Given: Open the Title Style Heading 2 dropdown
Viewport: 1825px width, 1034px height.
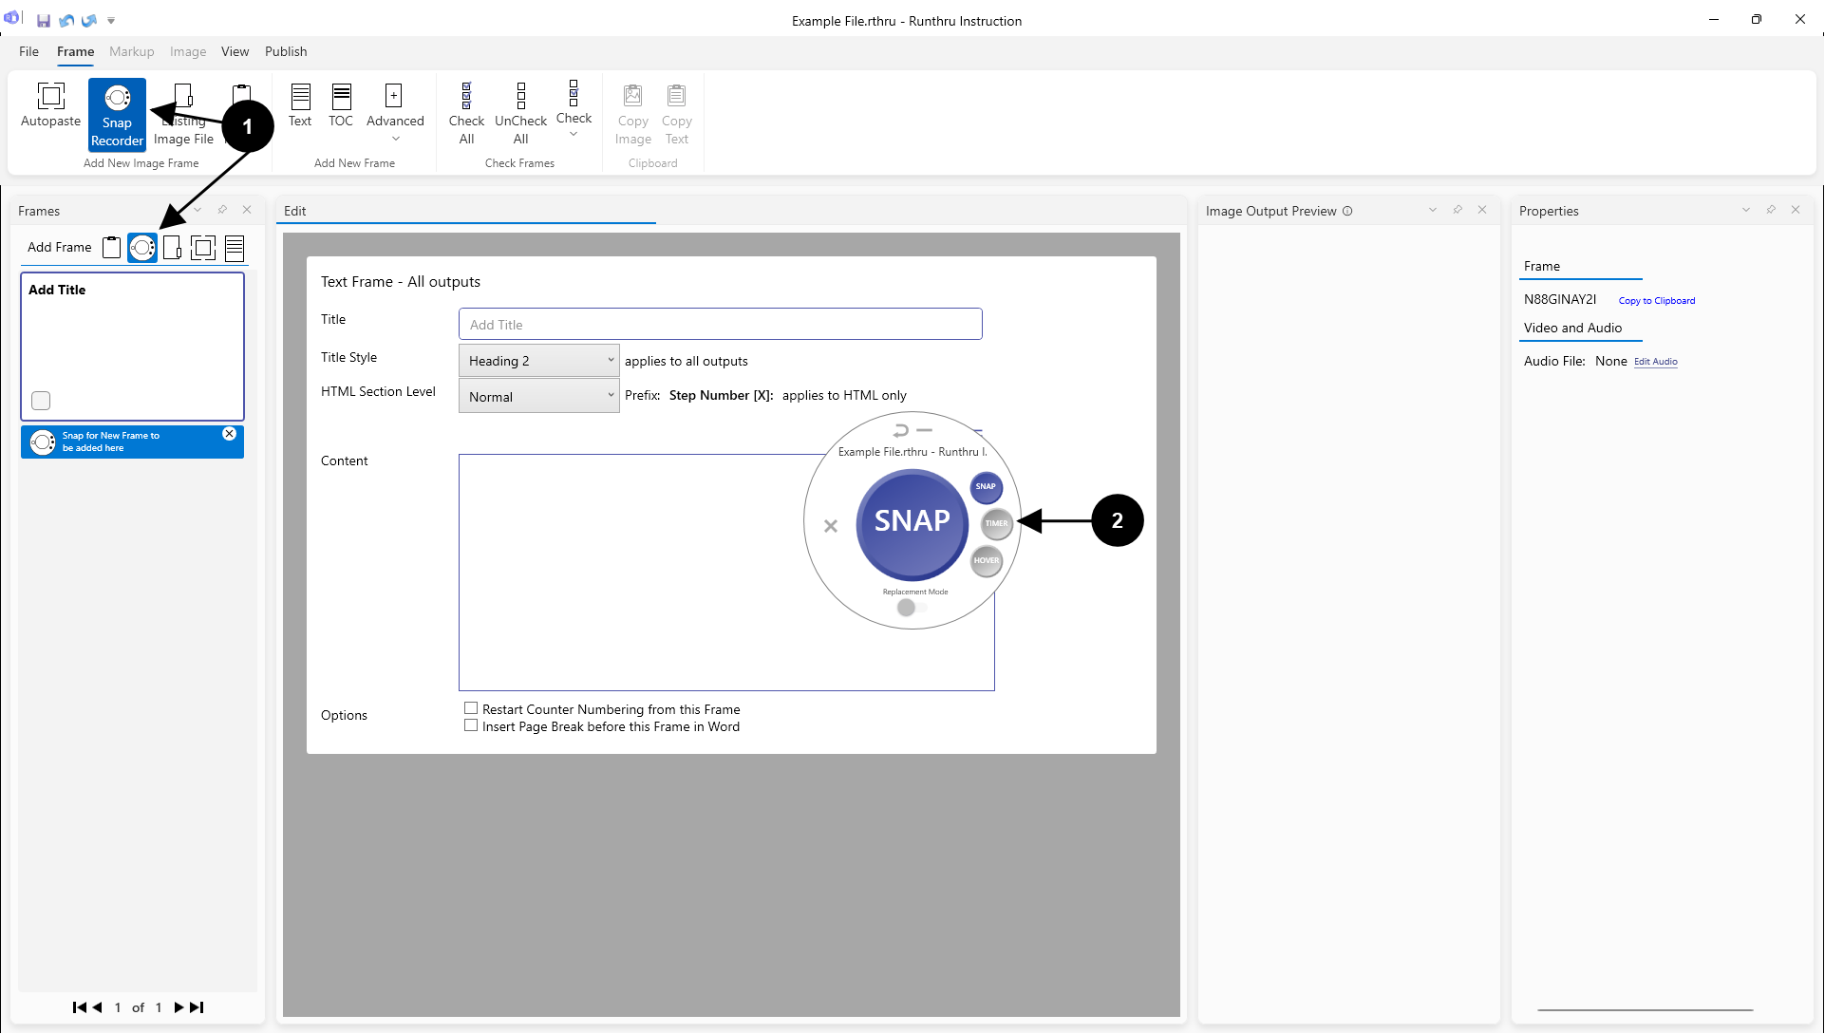Looking at the screenshot, I should pos(538,361).
